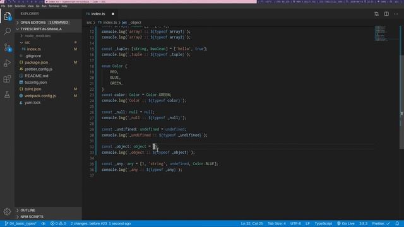Open the Selection menu

(20, 6)
